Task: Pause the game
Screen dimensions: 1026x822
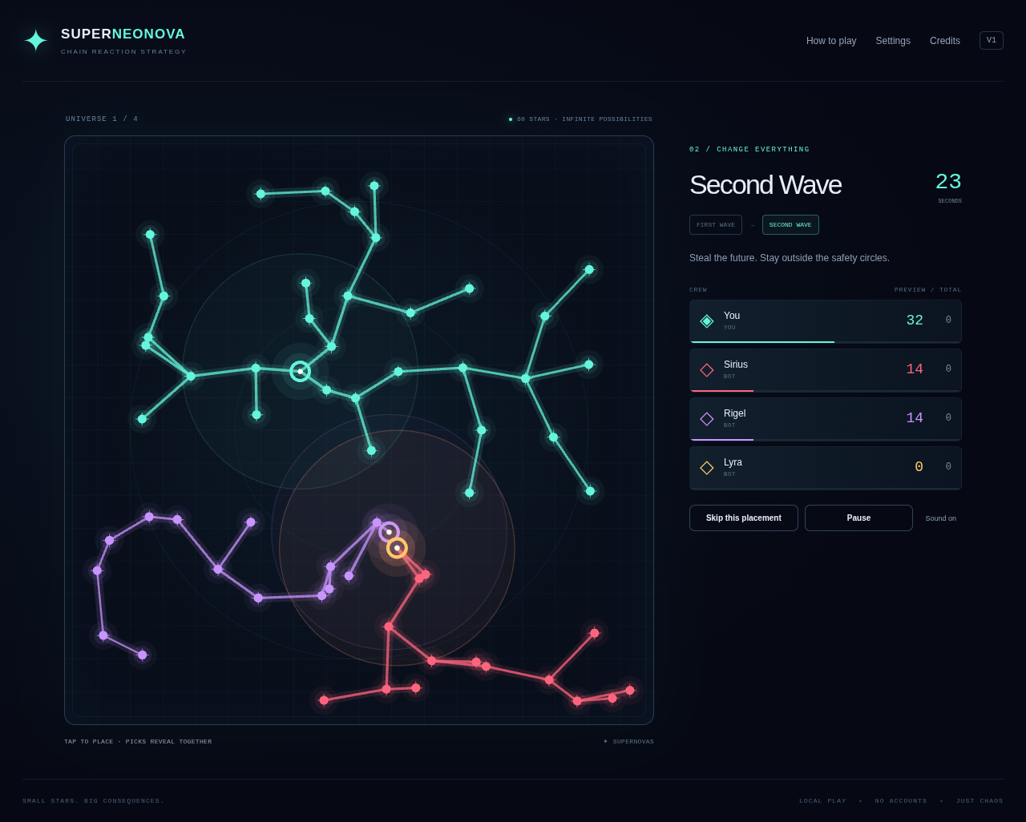Action: pyautogui.click(x=858, y=518)
